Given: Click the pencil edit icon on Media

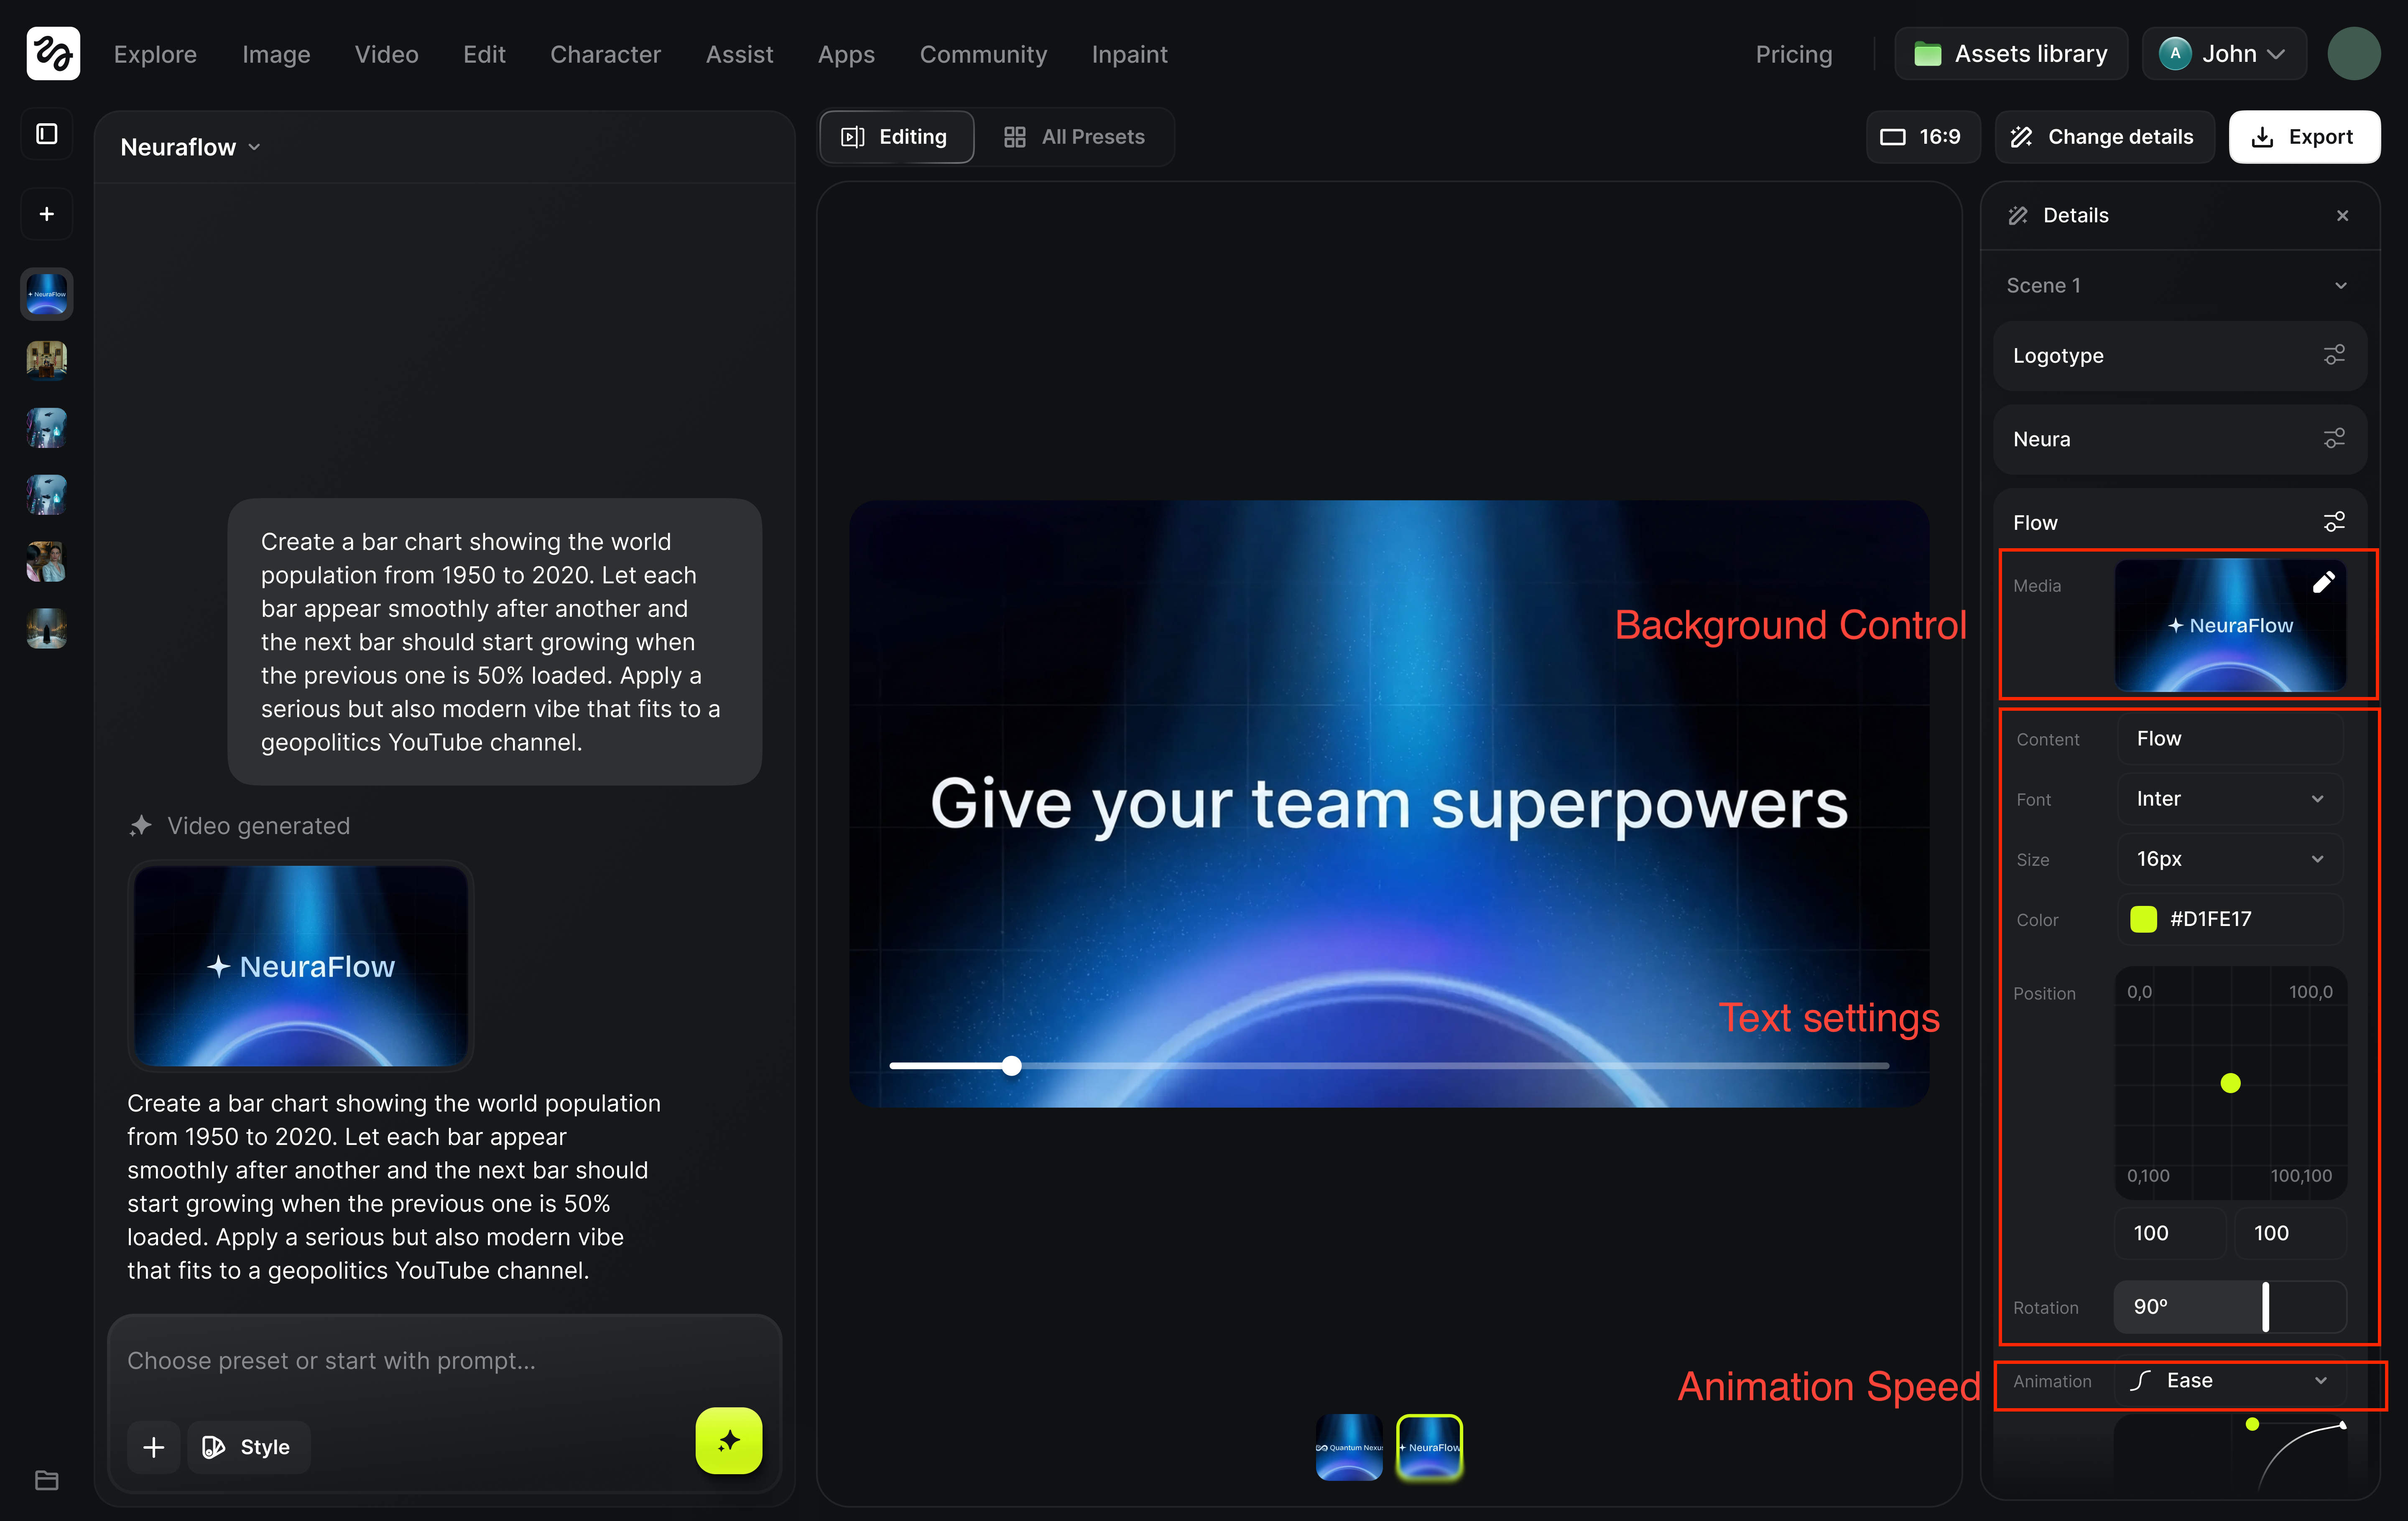Looking at the screenshot, I should coord(2323,582).
